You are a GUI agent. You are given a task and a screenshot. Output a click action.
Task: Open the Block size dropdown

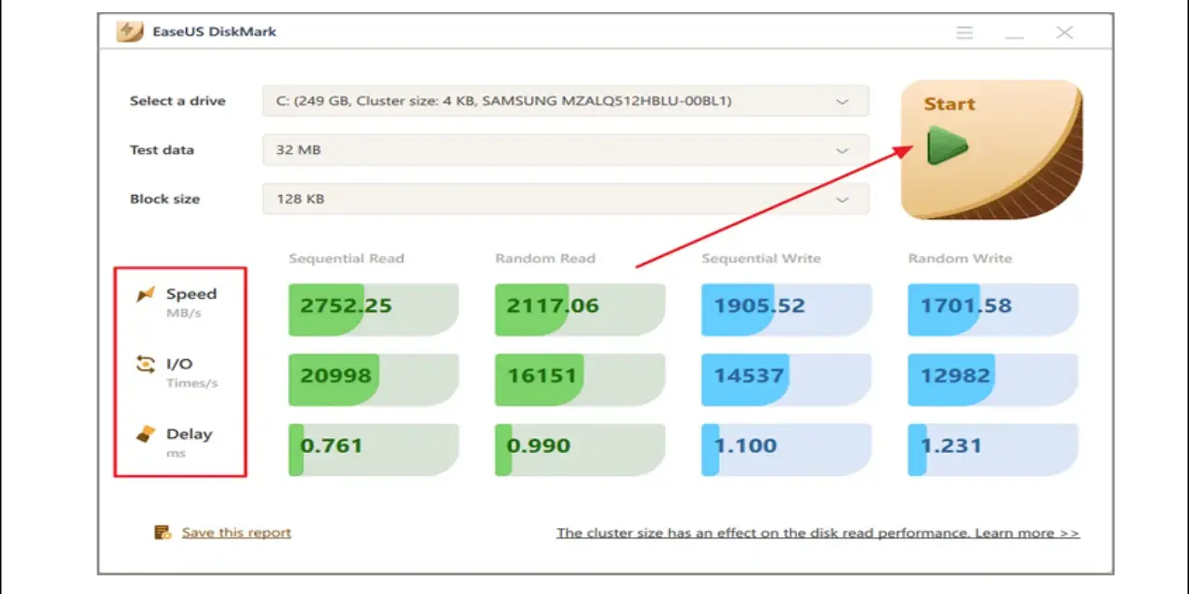(x=566, y=199)
